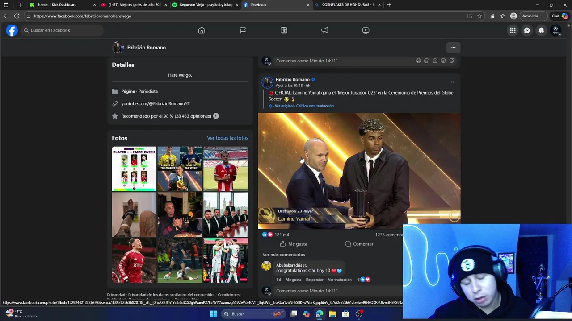Click 'Califica esta traducción'
The image size is (572, 321).
tap(315, 106)
